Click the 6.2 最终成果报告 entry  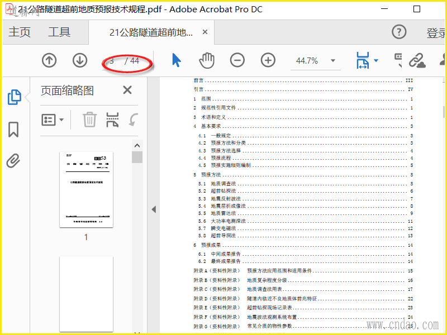306,261
